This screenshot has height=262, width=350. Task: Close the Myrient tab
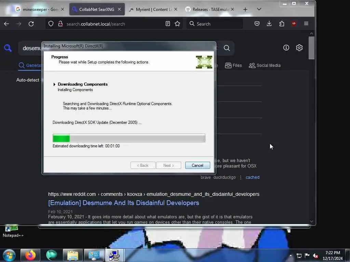click(x=176, y=9)
